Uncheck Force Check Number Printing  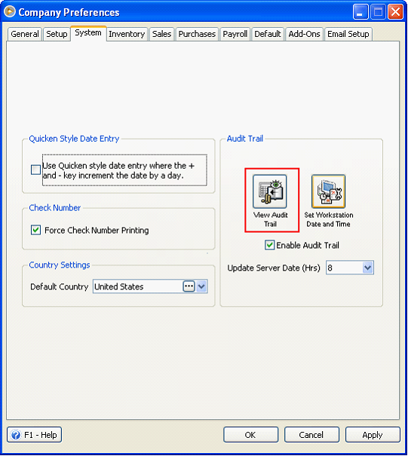(35, 230)
